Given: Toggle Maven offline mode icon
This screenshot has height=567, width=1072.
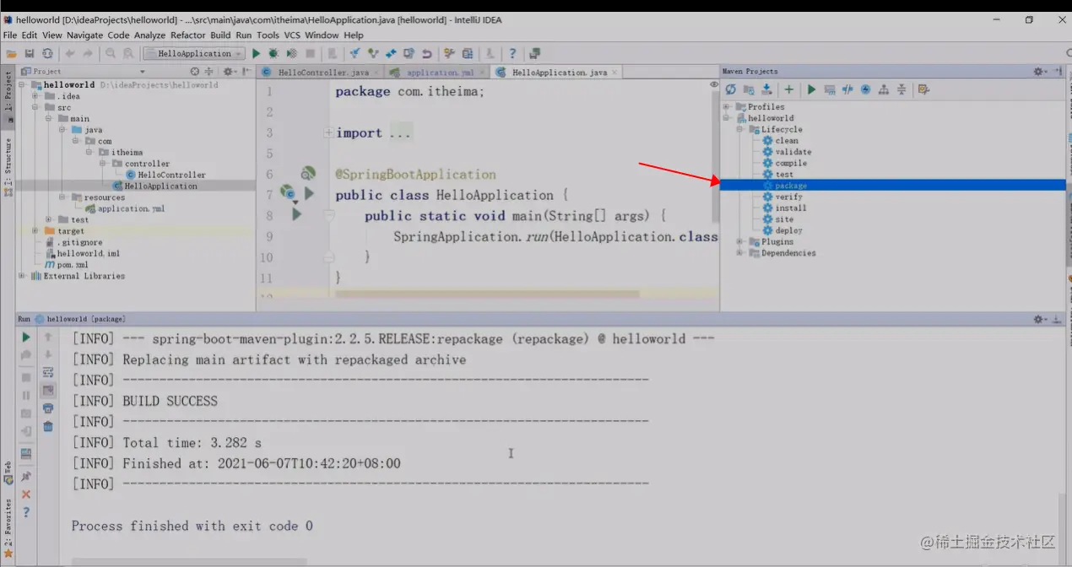Looking at the screenshot, I should pyautogui.click(x=847, y=89).
